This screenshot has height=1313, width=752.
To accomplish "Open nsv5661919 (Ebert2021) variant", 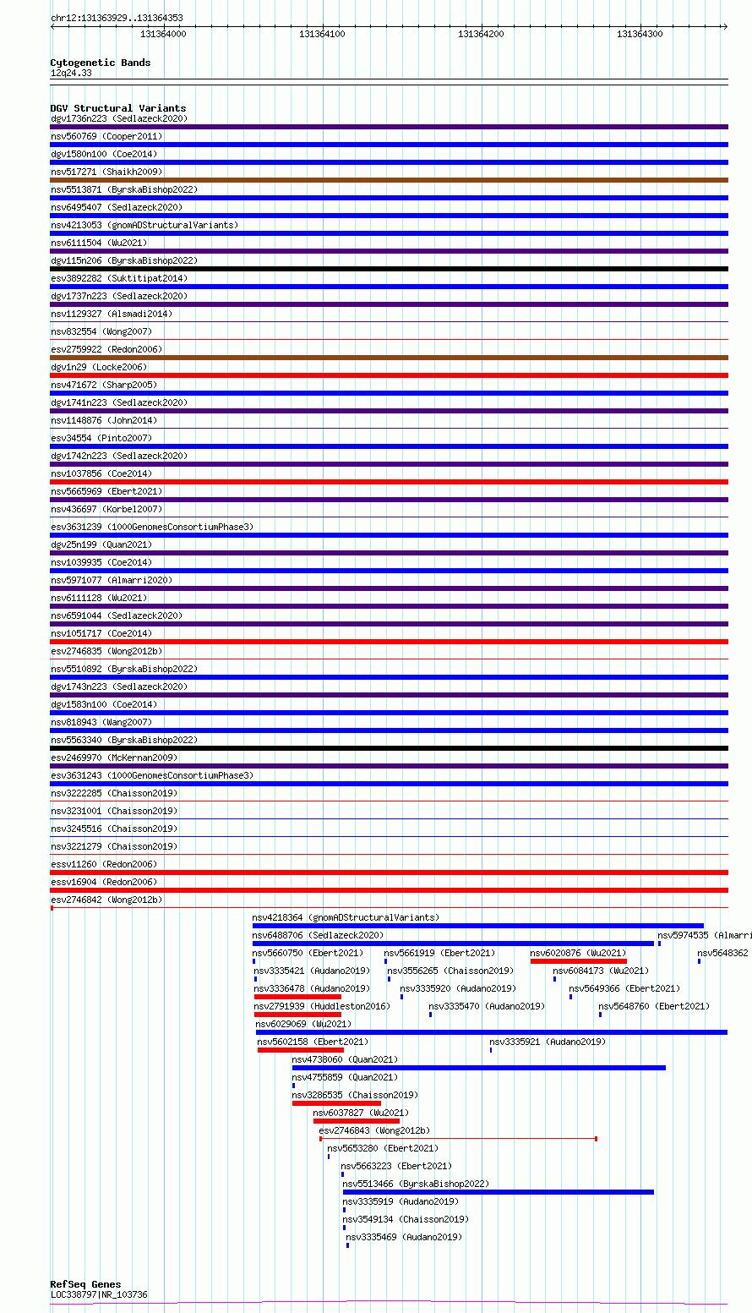I will (439, 953).
